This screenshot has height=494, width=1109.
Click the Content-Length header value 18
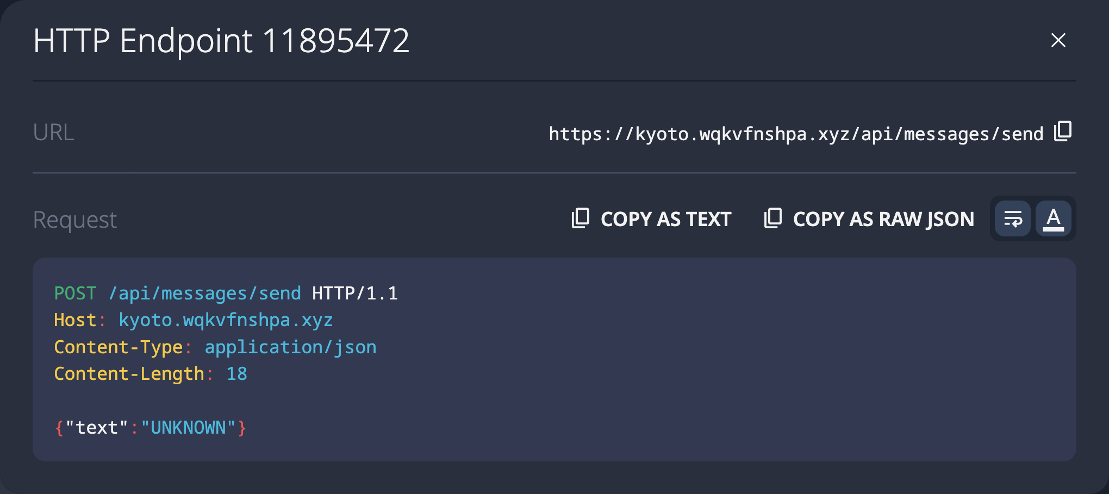pyautogui.click(x=238, y=374)
